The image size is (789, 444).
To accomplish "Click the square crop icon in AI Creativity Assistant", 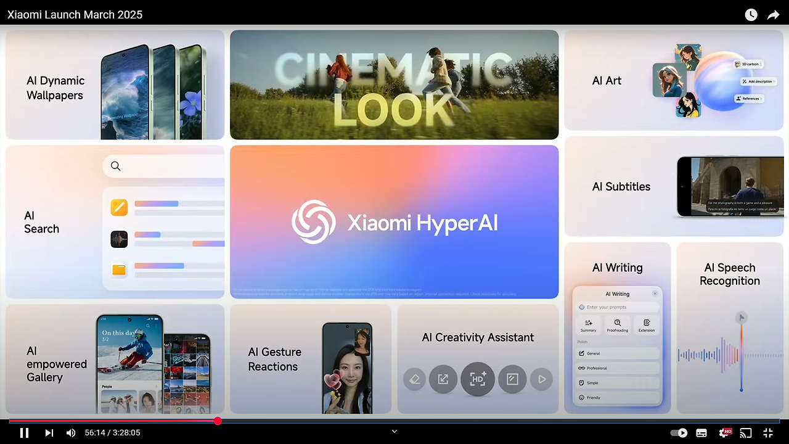I will [x=512, y=379].
